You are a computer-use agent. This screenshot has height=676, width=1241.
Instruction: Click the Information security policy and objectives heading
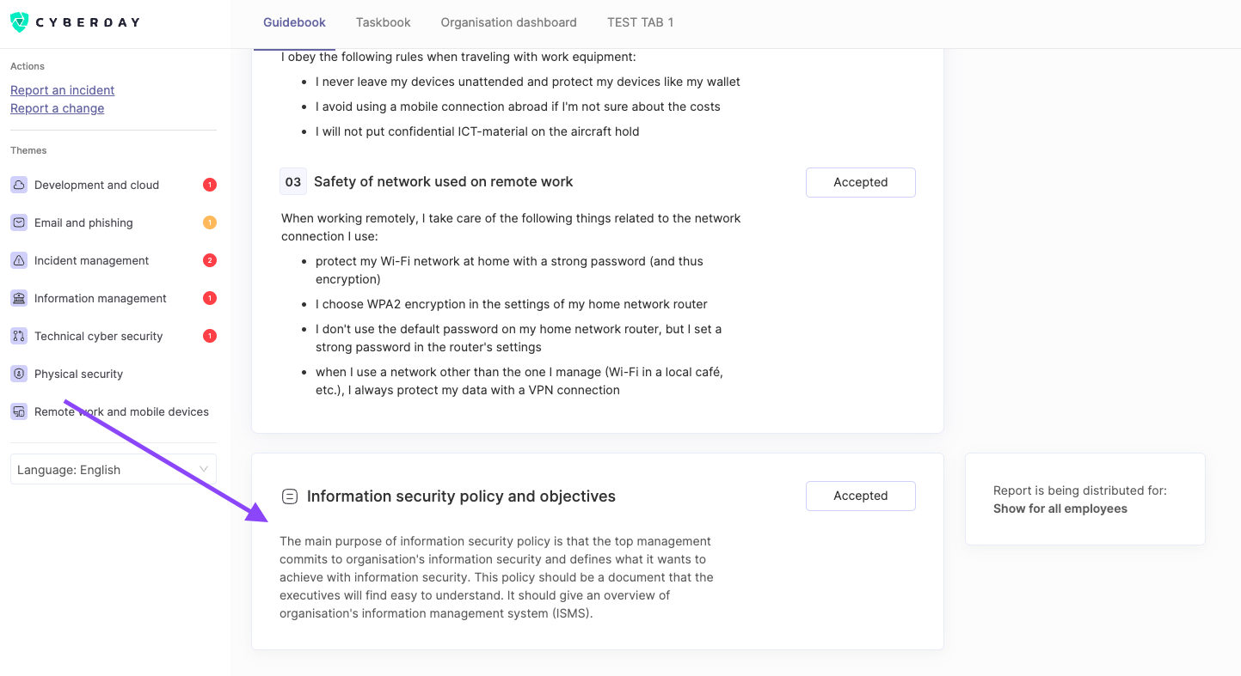tap(461, 496)
